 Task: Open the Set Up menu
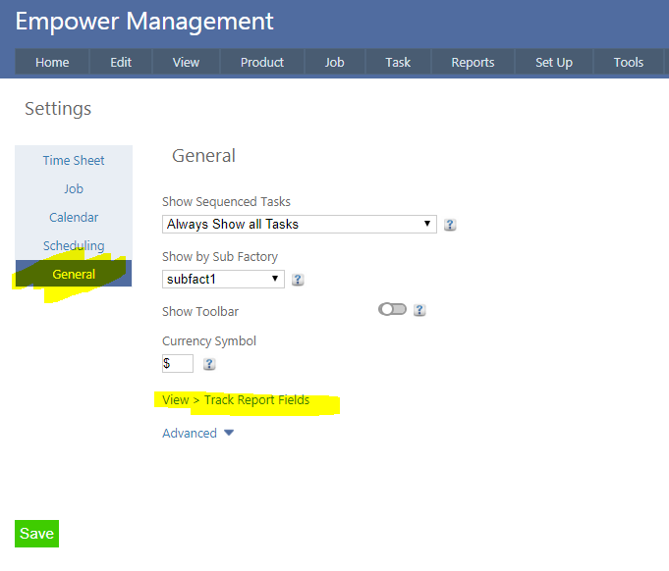tap(553, 62)
